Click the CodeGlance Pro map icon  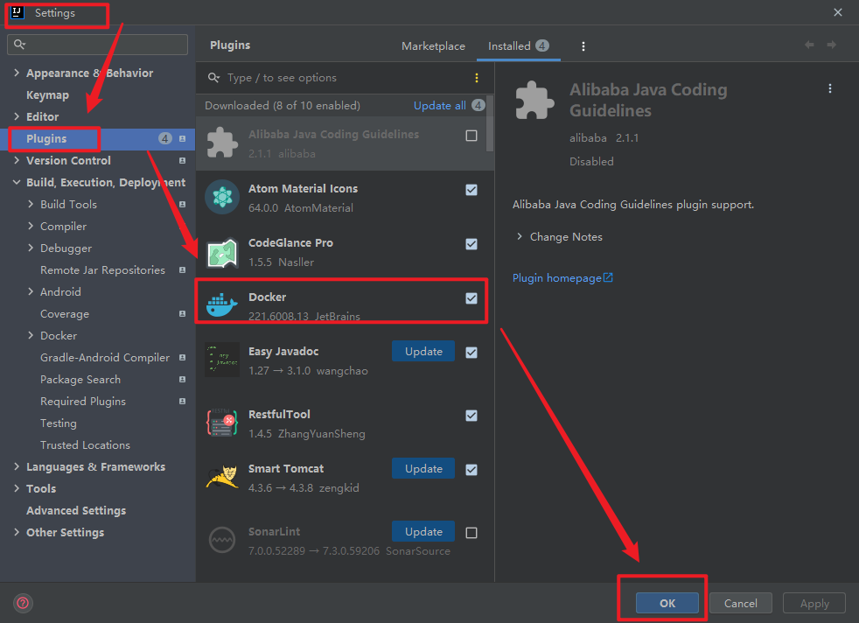(x=222, y=253)
